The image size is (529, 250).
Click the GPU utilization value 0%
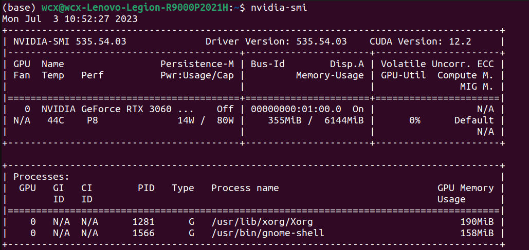(415, 120)
